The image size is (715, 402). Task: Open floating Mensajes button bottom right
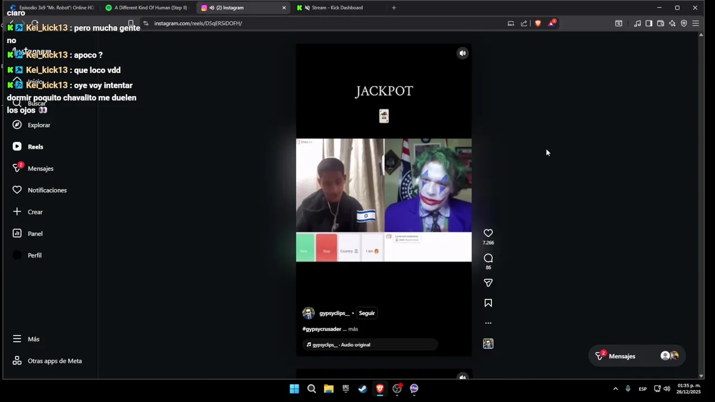[637, 356]
